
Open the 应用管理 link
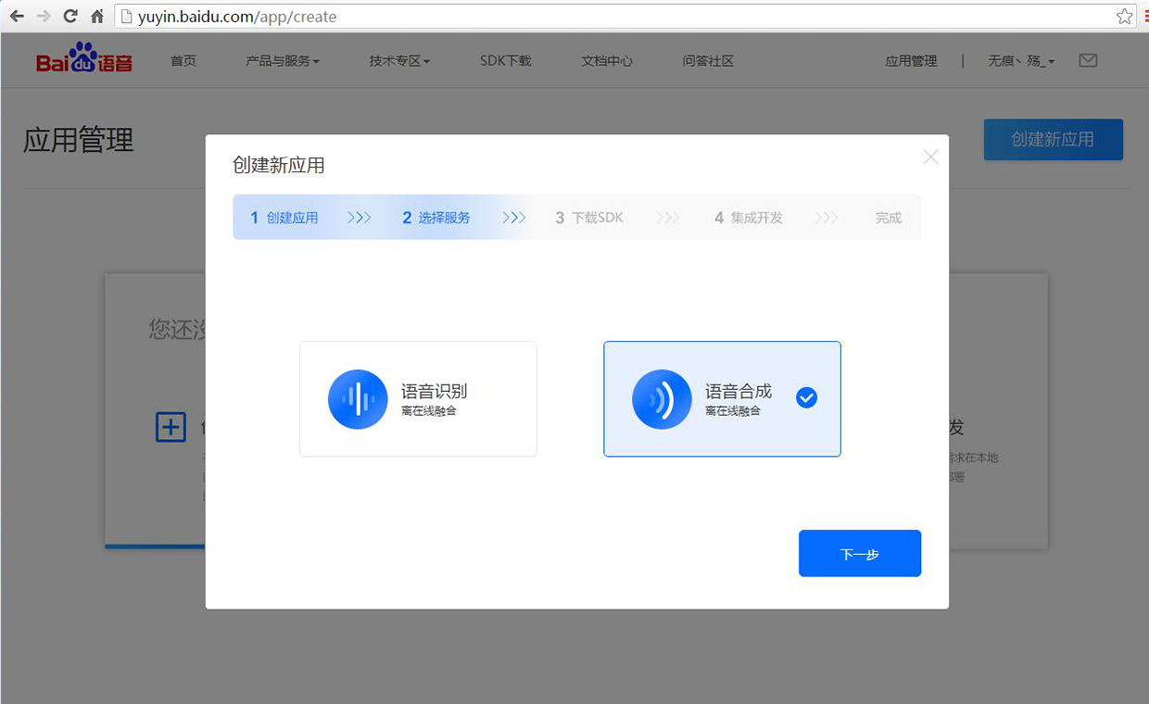click(911, 61)
